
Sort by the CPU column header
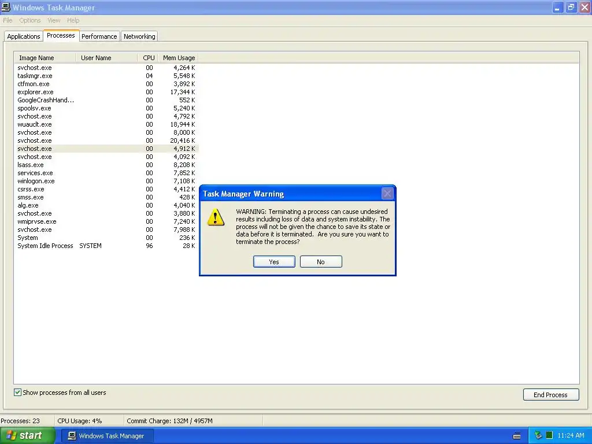point(148,58)
